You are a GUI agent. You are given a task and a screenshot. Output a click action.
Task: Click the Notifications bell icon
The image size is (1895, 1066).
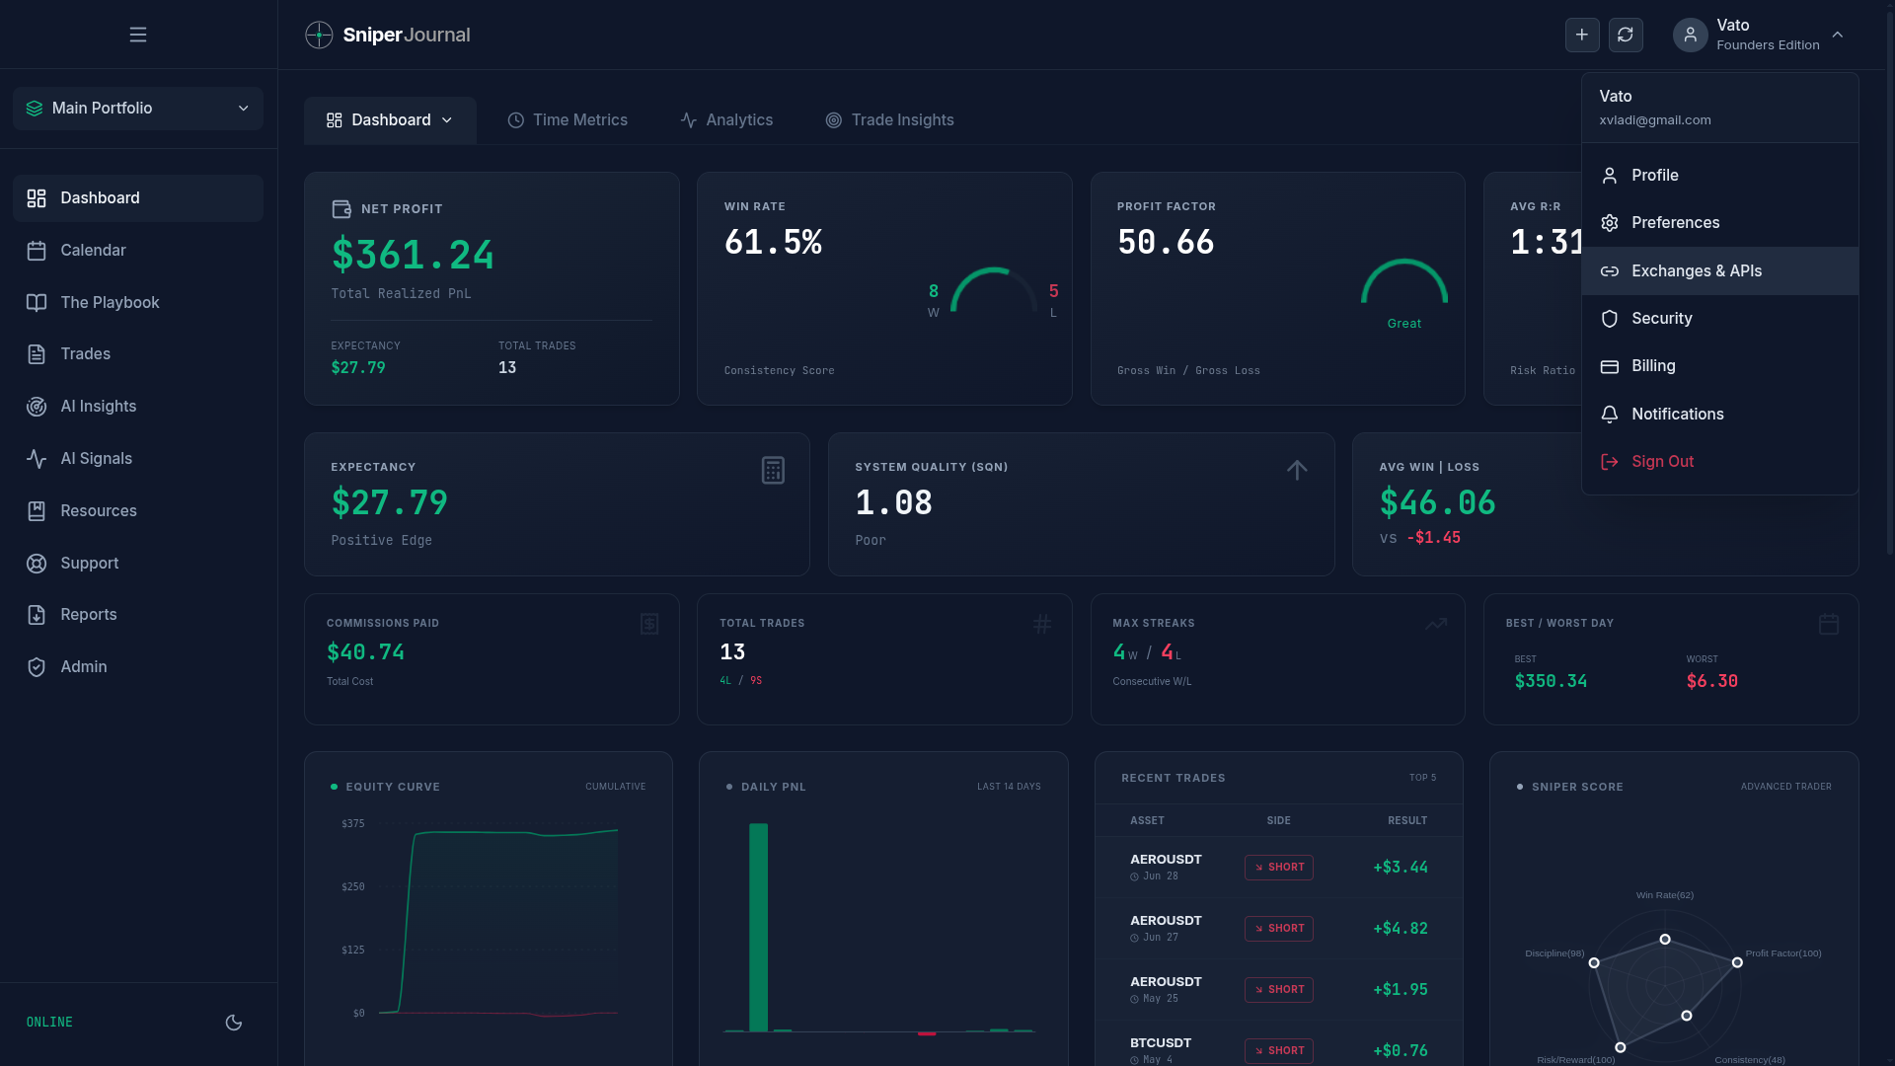tap(1610, 415)
